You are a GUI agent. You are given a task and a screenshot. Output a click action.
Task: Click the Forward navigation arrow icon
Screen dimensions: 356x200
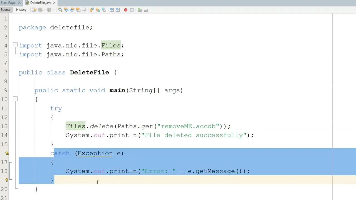coord(49,10)
